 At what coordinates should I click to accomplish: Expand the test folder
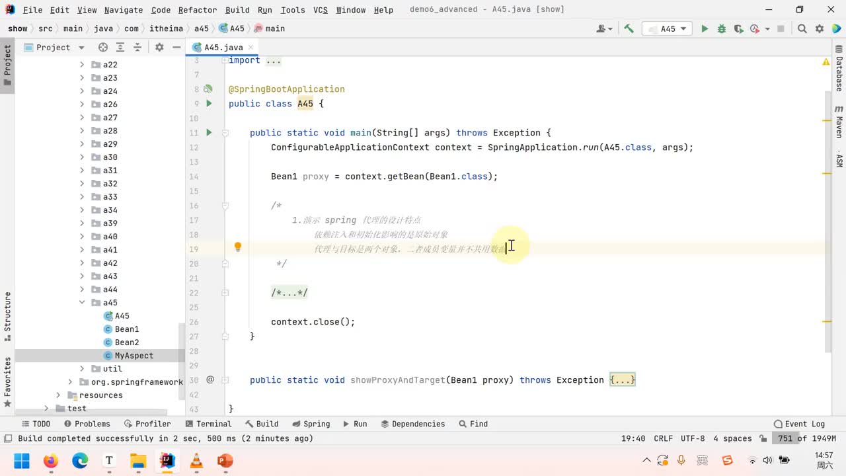tap(46, 408)
